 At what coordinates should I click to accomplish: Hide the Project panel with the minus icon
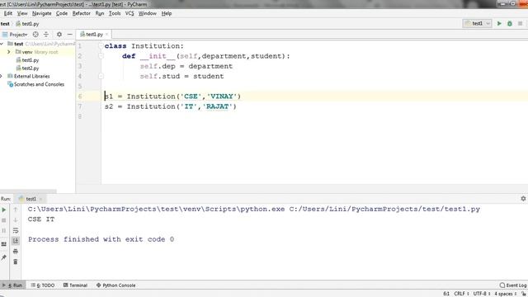click(69, 35)
